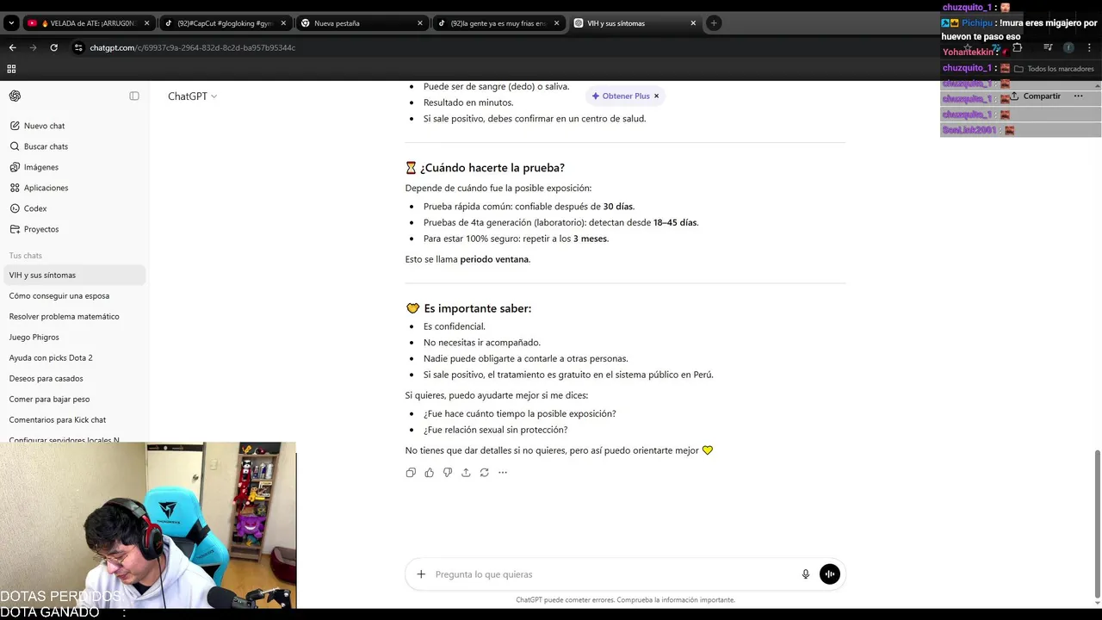1102x620 pixels.
Task: Click the page vertical scrollbar thumb
Action: (x=1097, y=522)
